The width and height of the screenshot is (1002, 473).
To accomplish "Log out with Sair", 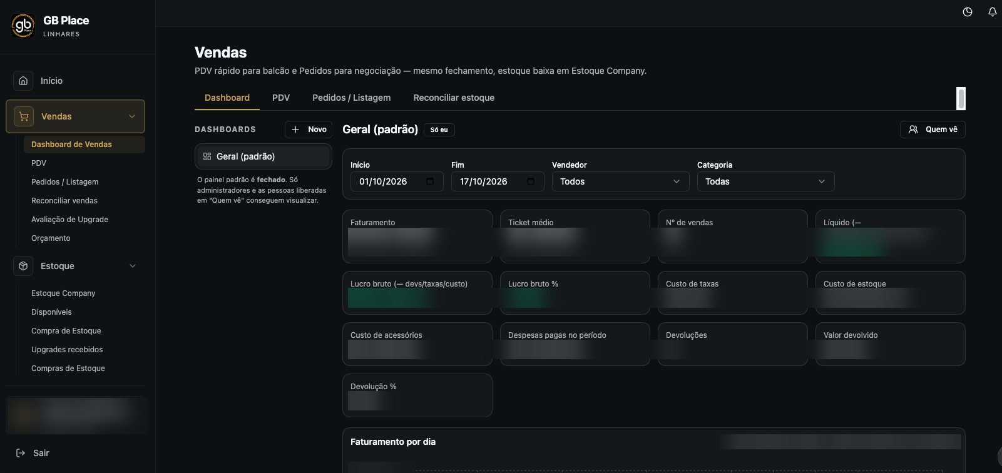I will (x=33, y=453).
